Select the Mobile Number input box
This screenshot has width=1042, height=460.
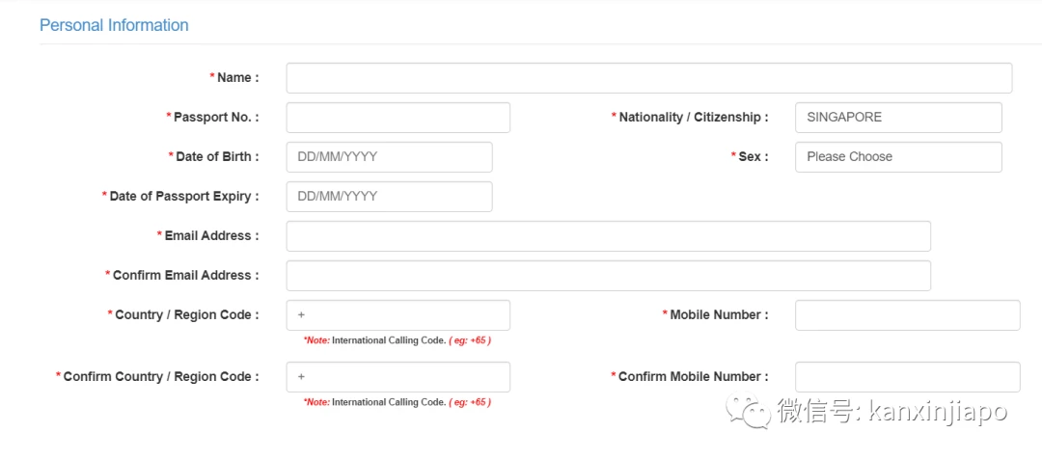tap(907, 314)
